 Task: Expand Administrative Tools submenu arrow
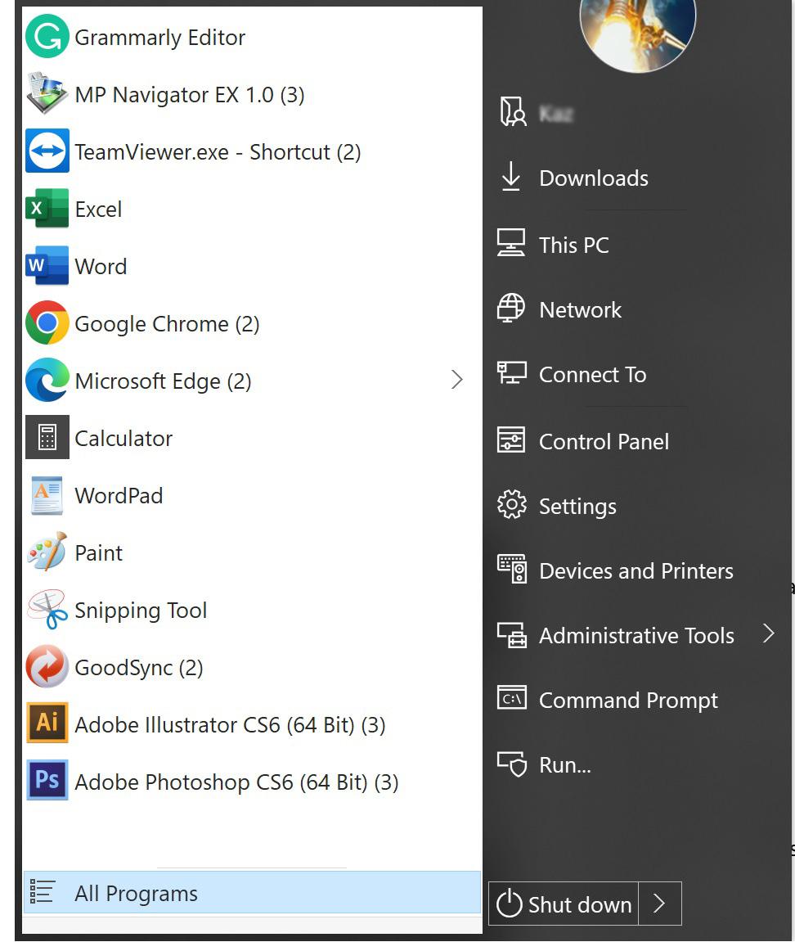tap(769, 633)
